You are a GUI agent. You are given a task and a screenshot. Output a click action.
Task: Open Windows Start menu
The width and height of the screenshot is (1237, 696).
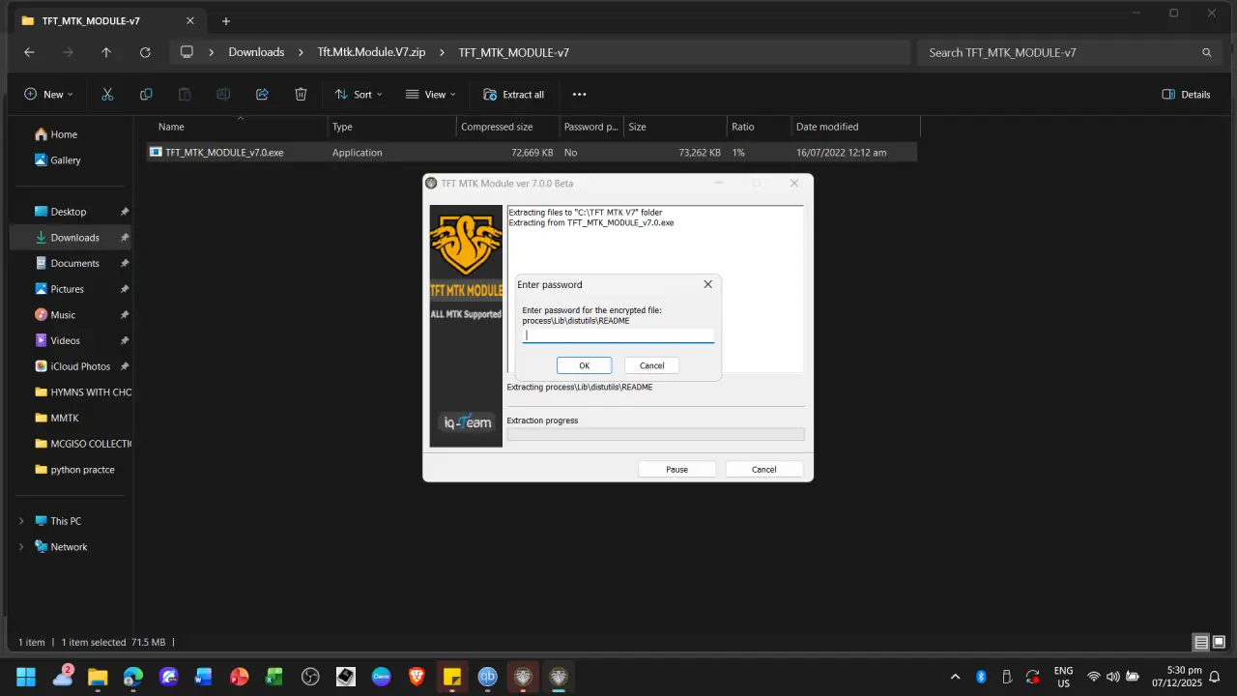pyautogui.click(x=26, y=677)
